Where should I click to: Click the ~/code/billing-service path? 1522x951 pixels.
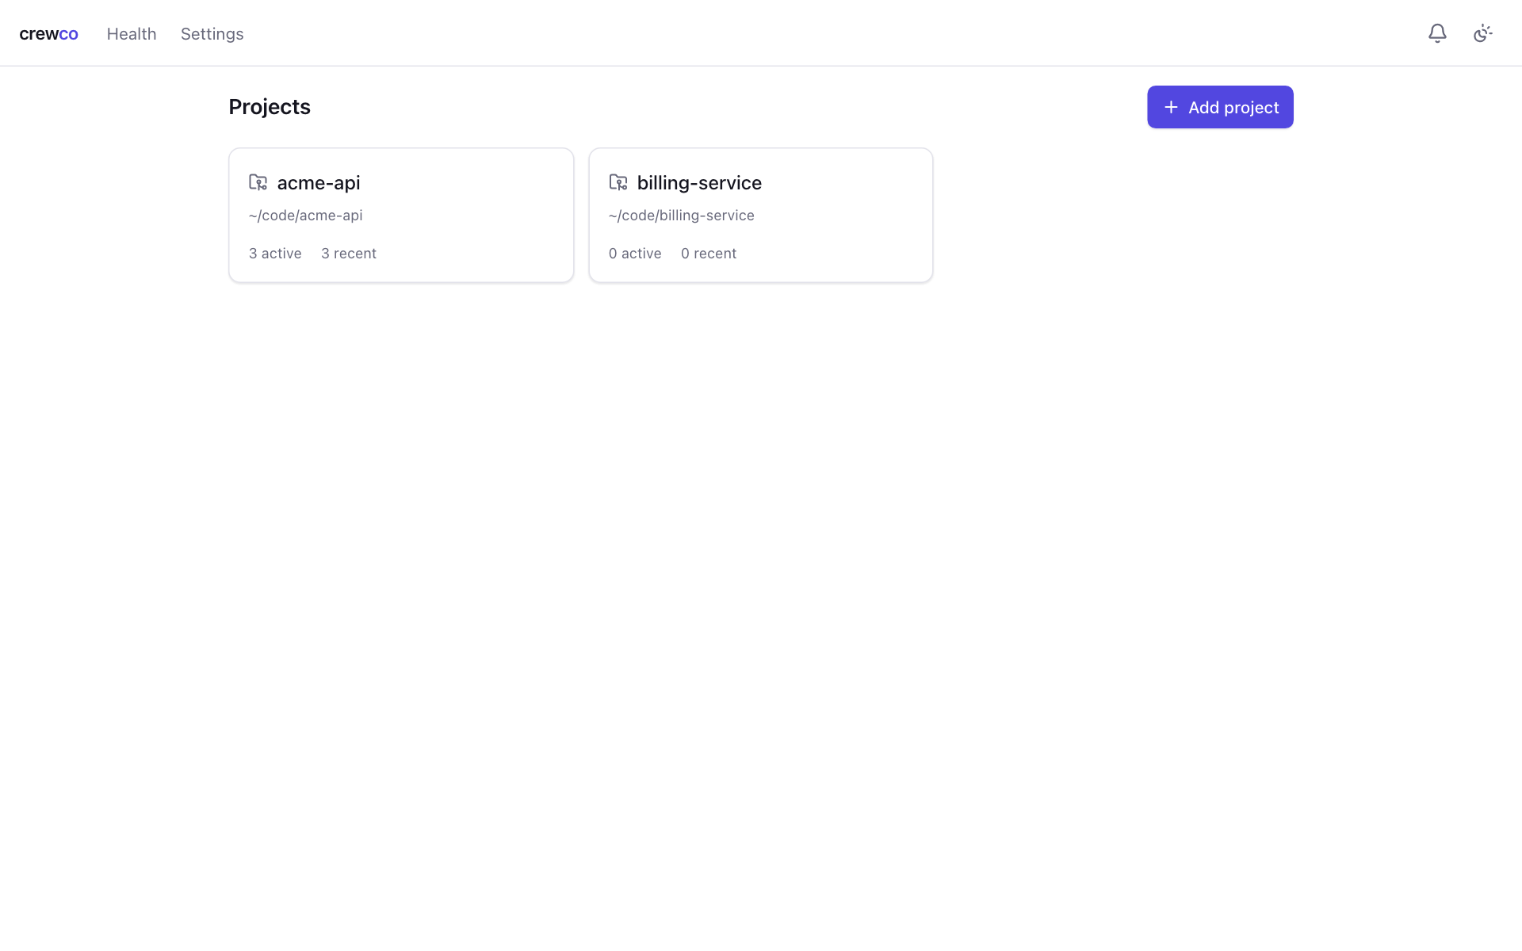681,216
